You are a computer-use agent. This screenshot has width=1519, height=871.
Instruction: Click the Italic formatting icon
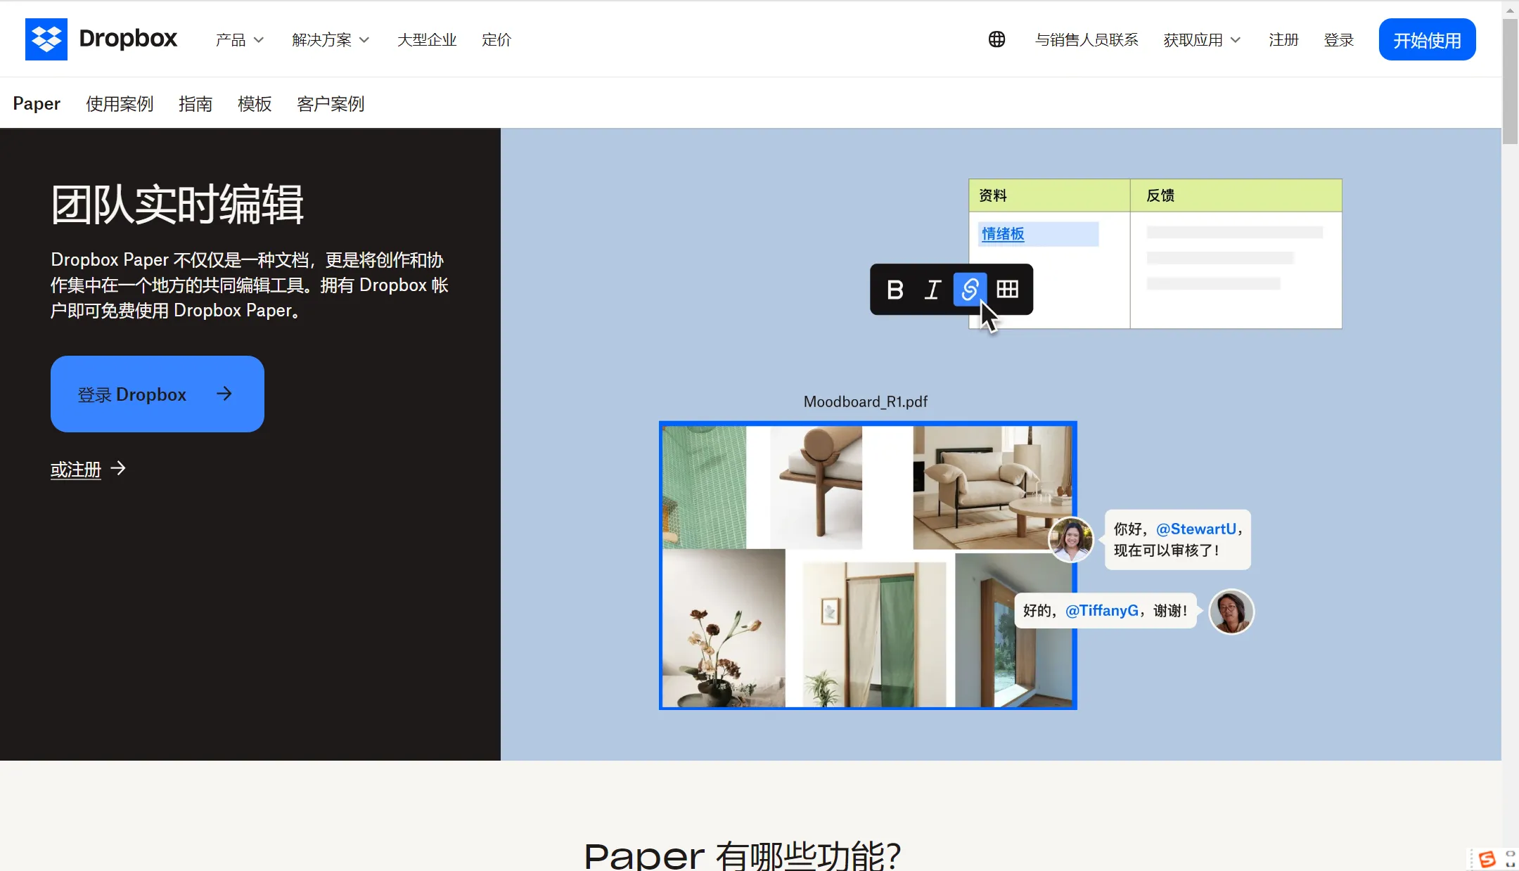coord(932,290)
